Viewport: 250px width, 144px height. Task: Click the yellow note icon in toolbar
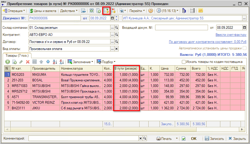200,11
